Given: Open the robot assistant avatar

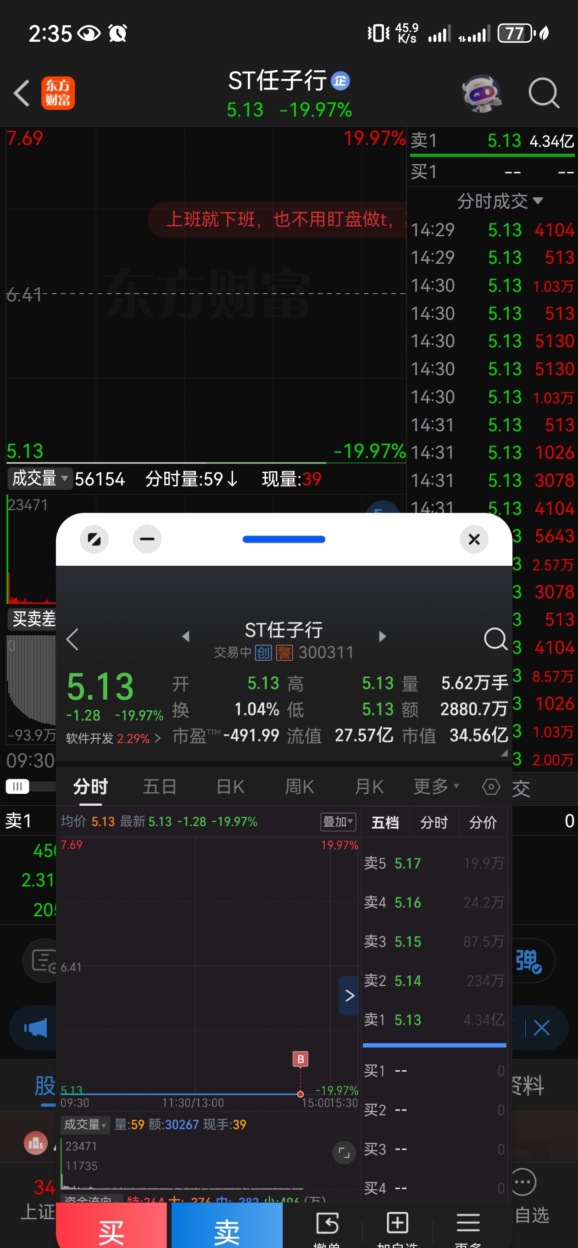Looking at the screenshot, I should point(481,93).
